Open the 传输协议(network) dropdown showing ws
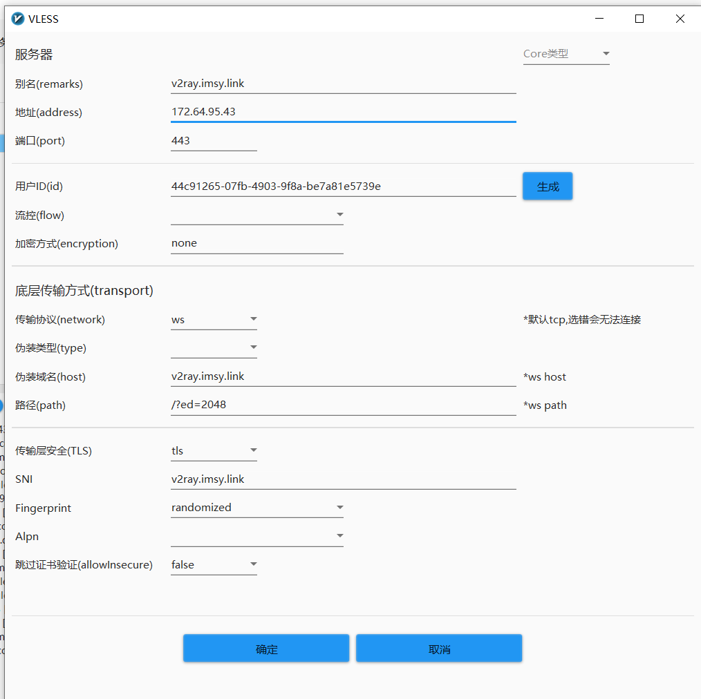This screenshot has height=699, width=701. pyautogui.click(x=214, y=320)
